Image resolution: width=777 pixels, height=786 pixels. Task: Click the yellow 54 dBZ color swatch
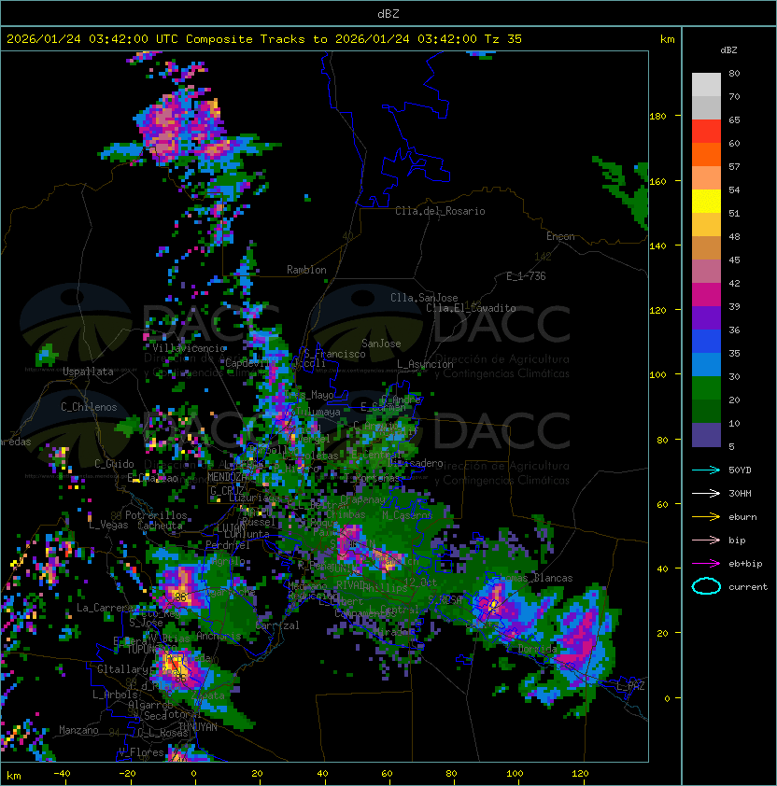[706, 202]
